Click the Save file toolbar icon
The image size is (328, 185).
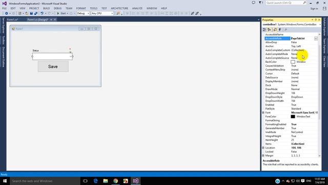tap(31, 13)
